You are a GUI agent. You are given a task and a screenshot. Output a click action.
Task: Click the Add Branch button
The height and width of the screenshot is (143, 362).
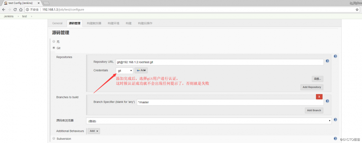click(x=314, y=110)
